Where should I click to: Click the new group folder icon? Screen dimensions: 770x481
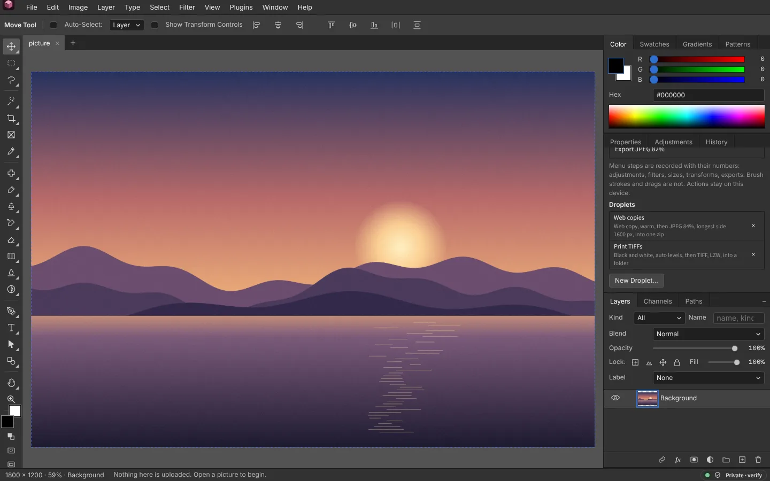coord(726,460)
